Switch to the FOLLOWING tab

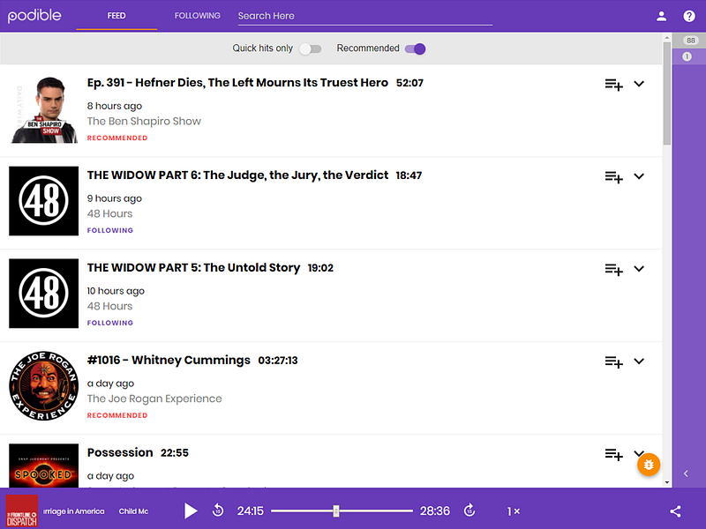197,16
